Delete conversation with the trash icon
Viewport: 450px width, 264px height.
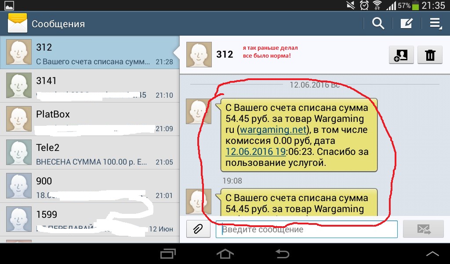tap(430, 55)
